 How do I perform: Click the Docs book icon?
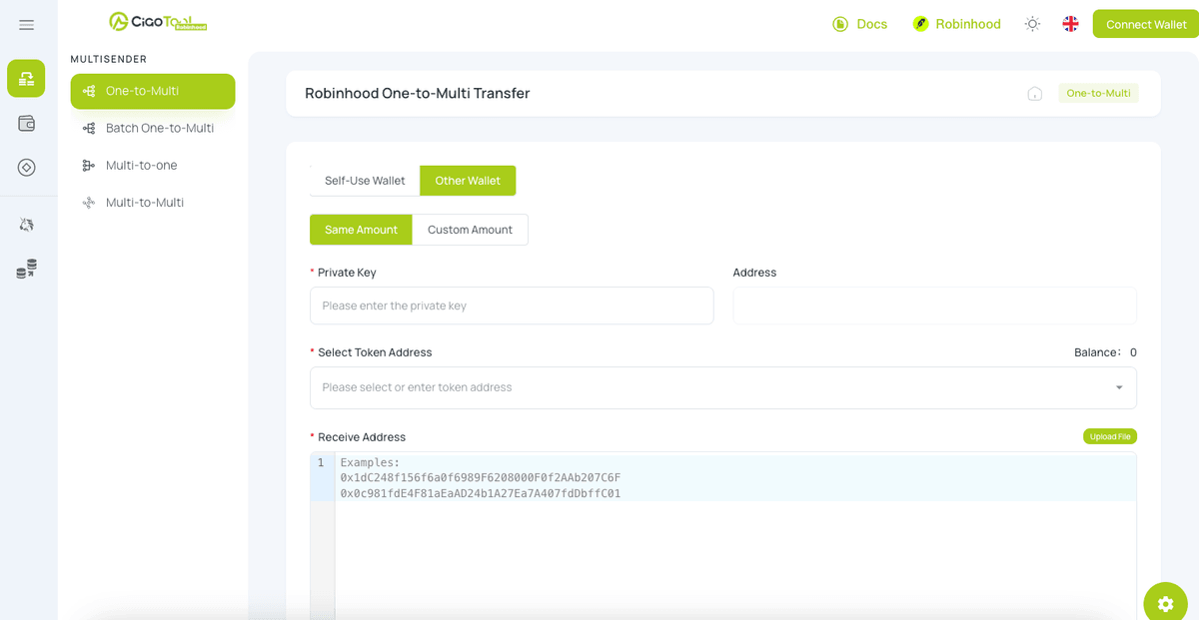point(841,24)
